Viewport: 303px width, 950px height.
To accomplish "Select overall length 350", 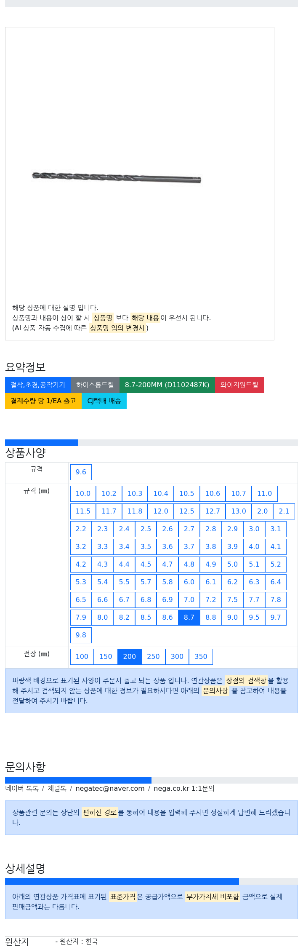I will (x=201, y=656).
